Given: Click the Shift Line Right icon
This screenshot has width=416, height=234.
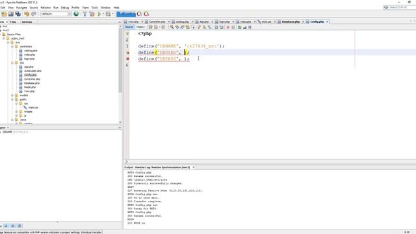Looking at the screenshot, I should click(221, 27).
